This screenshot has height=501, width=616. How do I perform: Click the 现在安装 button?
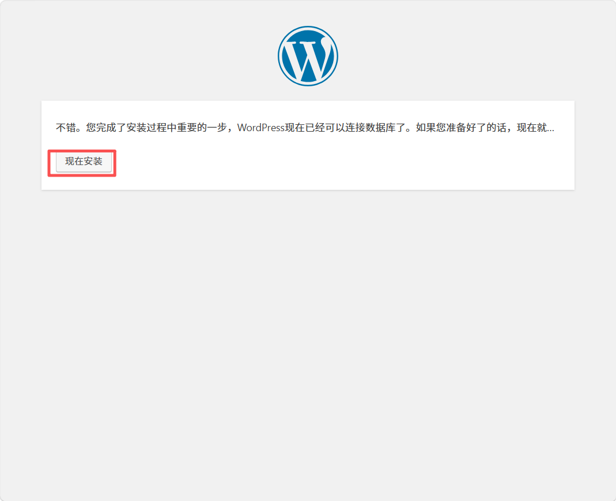coord(84,162)
